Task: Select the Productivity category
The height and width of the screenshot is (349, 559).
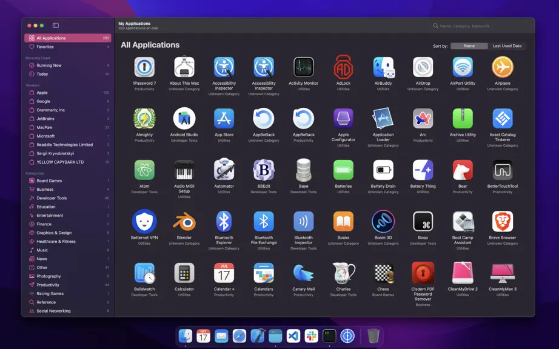Action: (68, 285)
